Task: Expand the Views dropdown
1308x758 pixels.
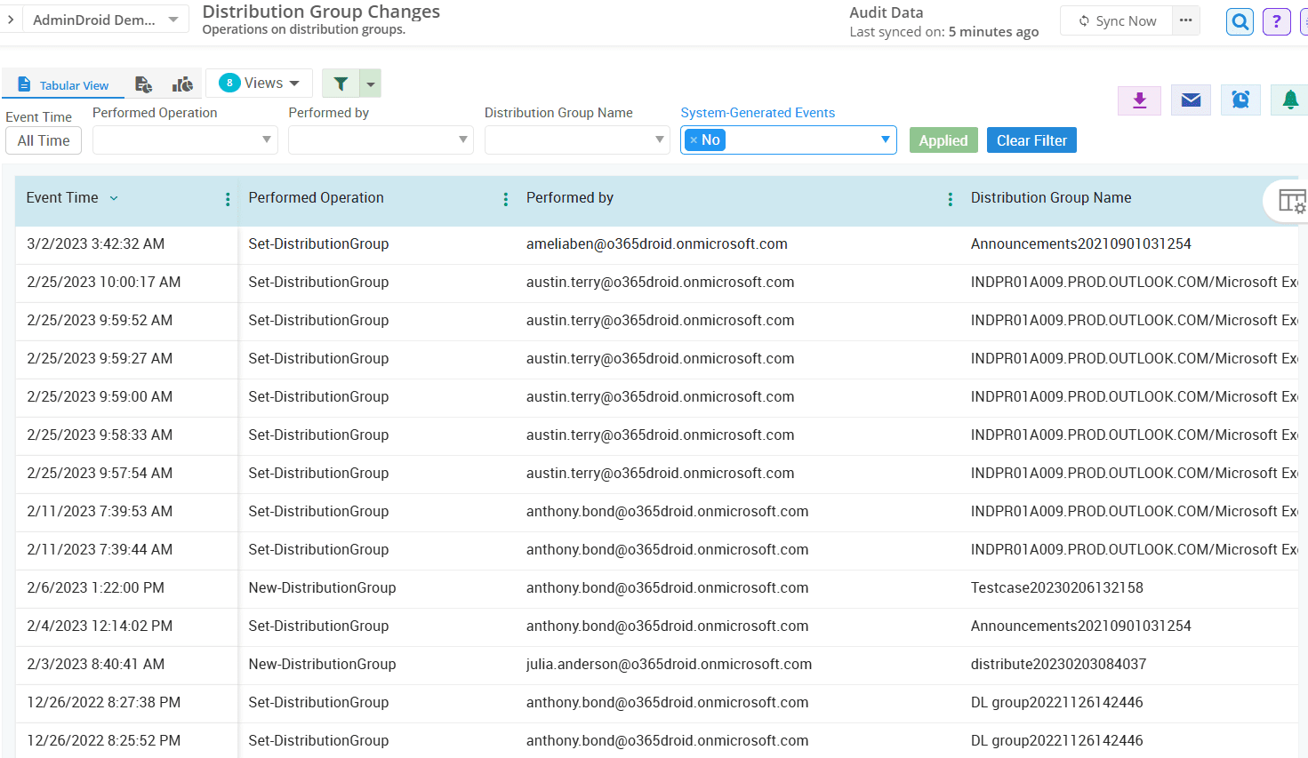Action: point(259,83)
